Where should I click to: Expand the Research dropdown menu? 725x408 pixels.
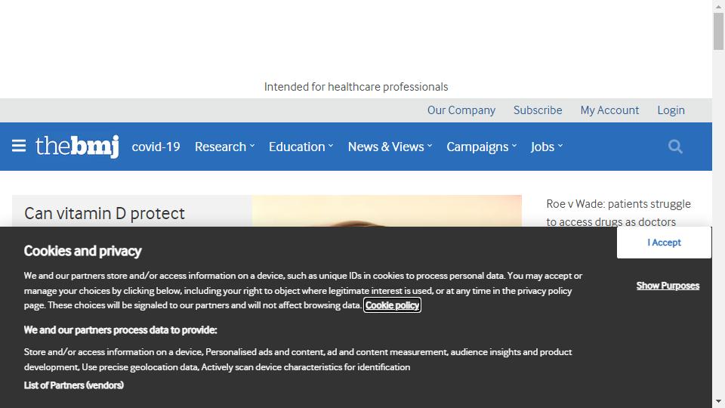click(225, 147)
